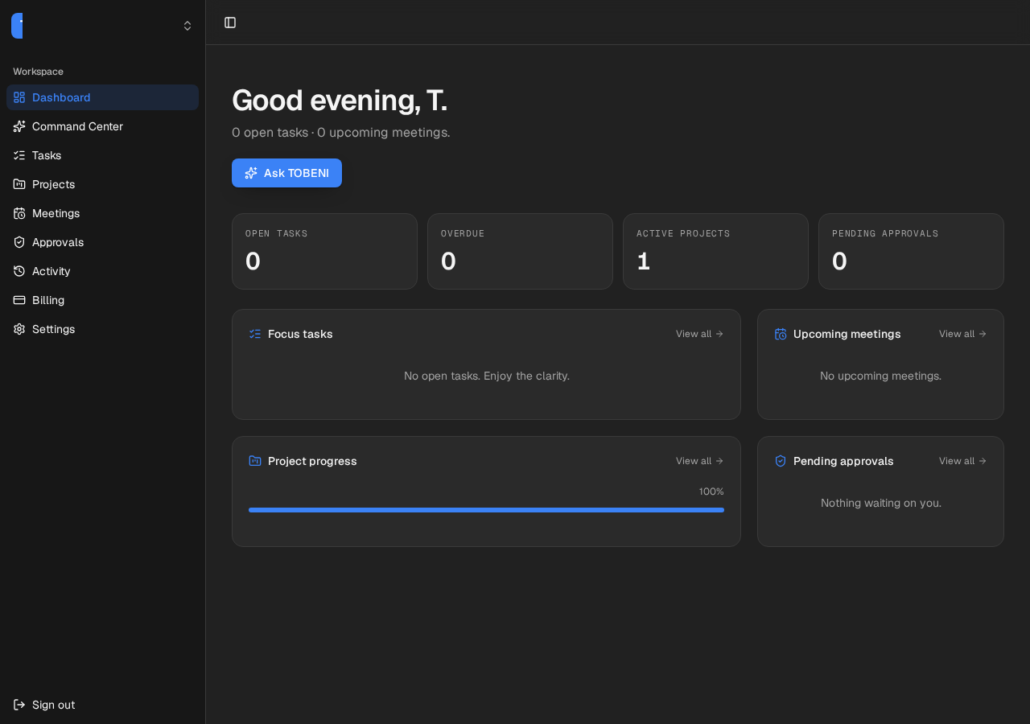Select the Active Projects stat card
The image size is (1030, 724).
(715, 251)
